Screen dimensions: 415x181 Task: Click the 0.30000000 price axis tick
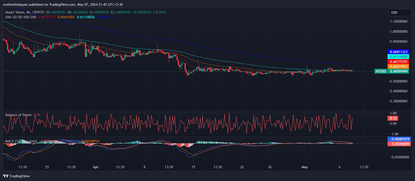[x=399, y=101]
